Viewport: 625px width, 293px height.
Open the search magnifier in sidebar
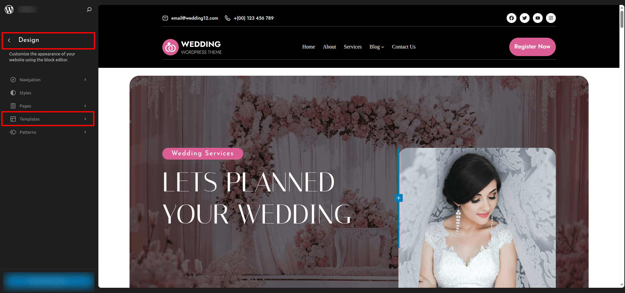point(89,10)
